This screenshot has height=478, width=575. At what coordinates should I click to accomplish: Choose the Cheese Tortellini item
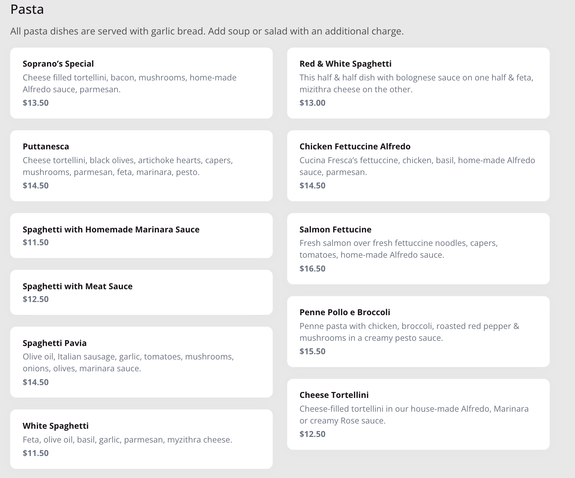point(418,414)
